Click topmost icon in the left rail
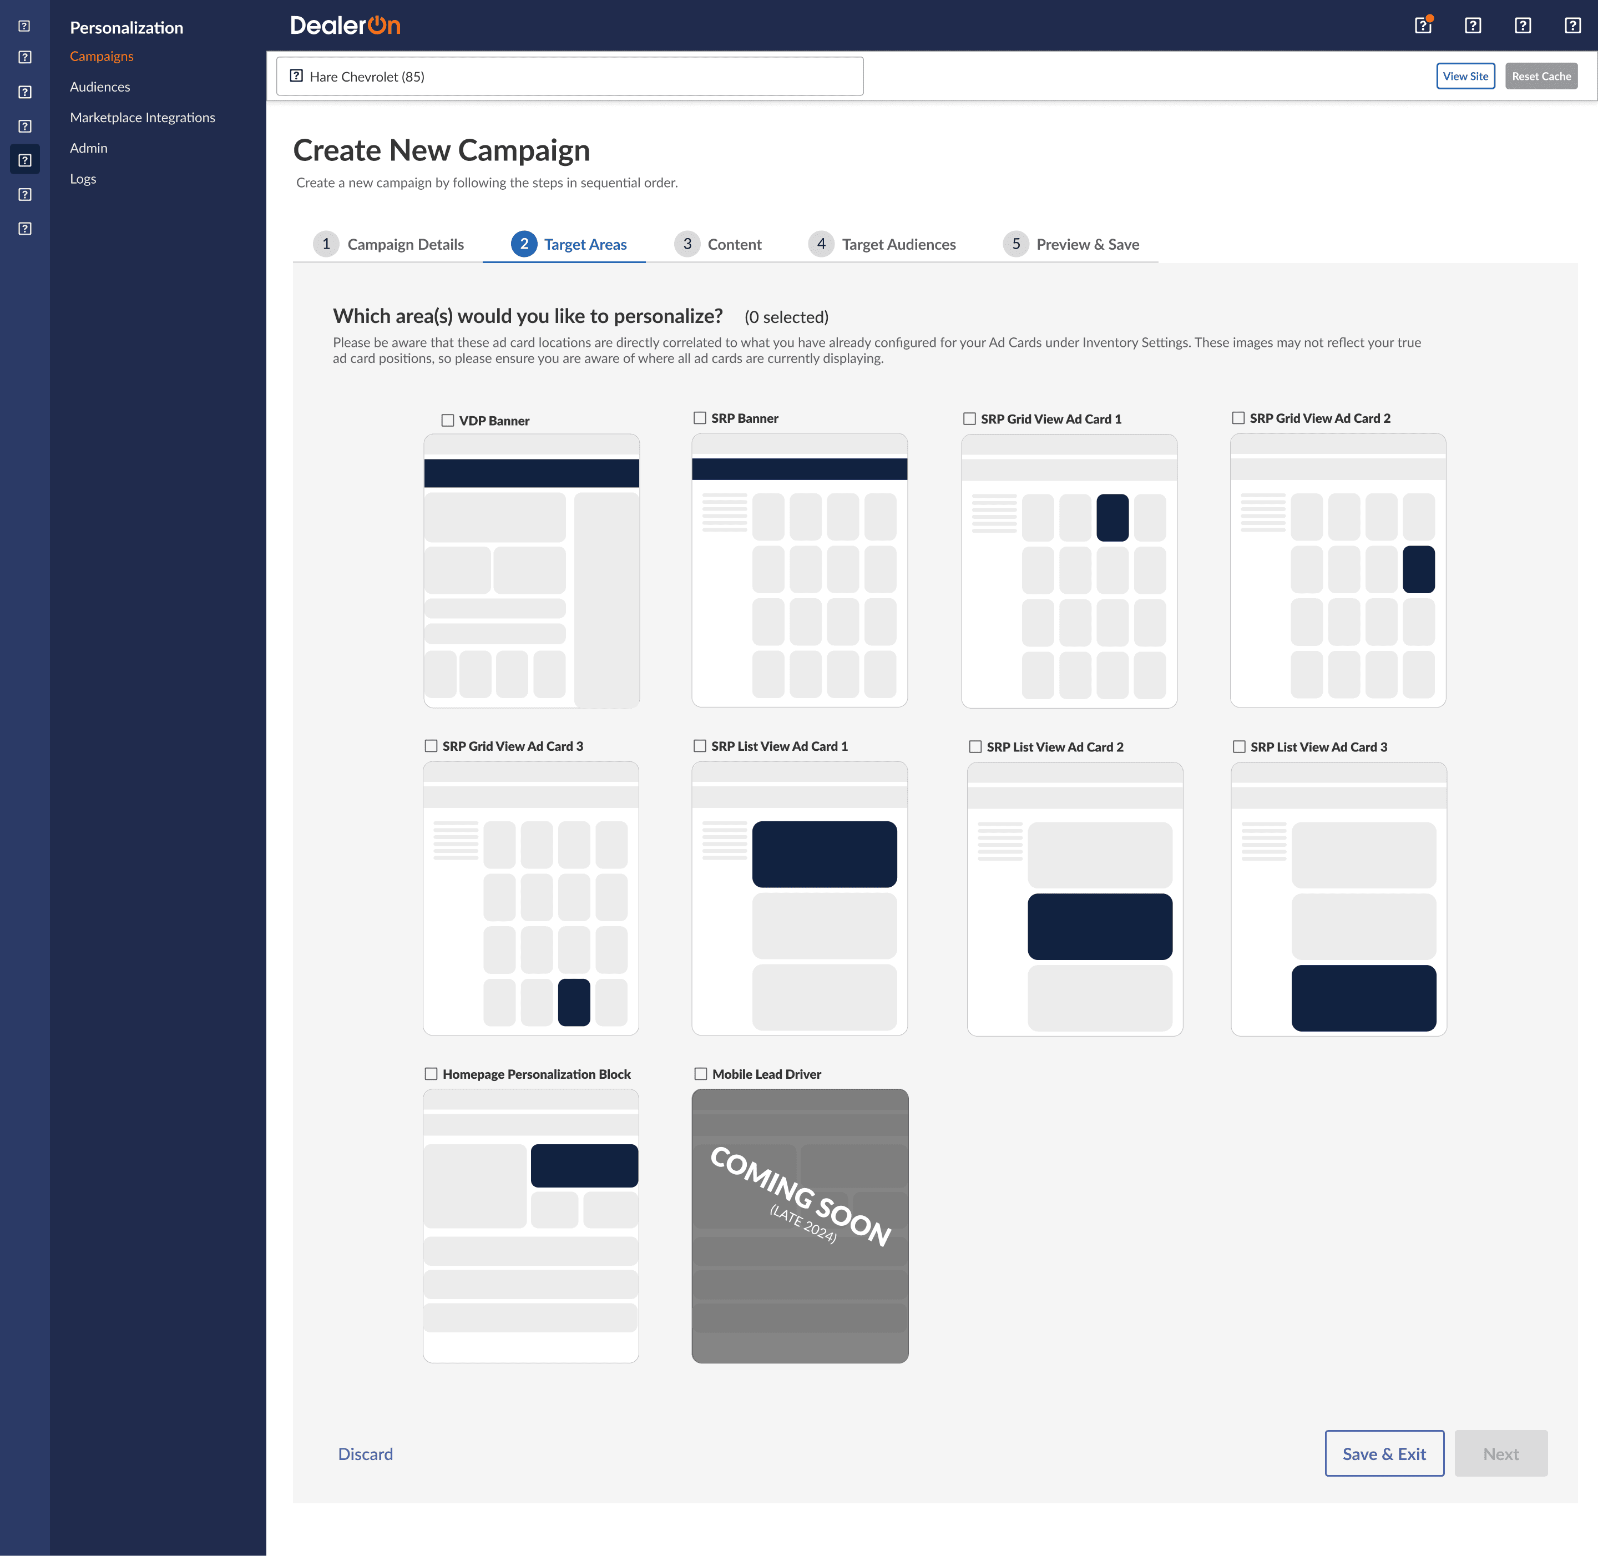Screen dimensions: 1598x1556 tap(24, 26)
